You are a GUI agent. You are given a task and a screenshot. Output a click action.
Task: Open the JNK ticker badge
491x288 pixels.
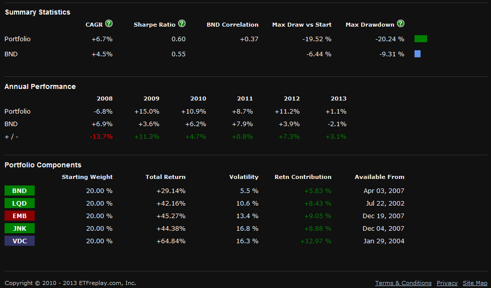20,228
